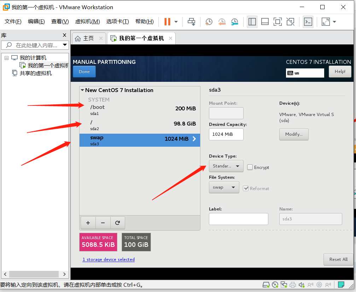Image resolution: width=356 pixels, height=292 pixels.
Task: Select 我的第一个虚拟机 in library tree
Action: click(x=48, y=66)
